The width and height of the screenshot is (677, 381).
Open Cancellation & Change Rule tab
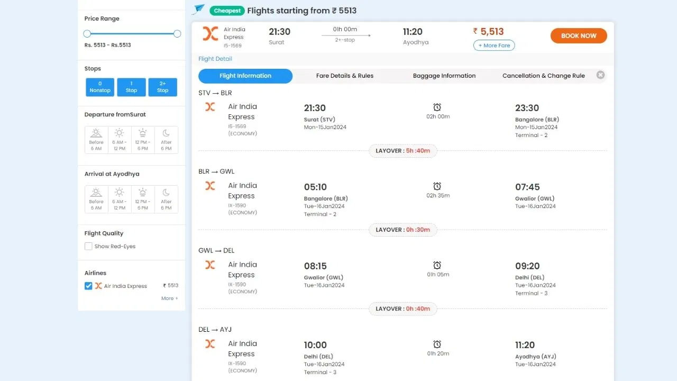point(544,76)
